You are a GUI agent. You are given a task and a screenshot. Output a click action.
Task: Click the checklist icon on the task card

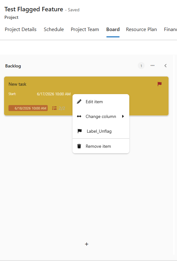[x=54, y=108]
